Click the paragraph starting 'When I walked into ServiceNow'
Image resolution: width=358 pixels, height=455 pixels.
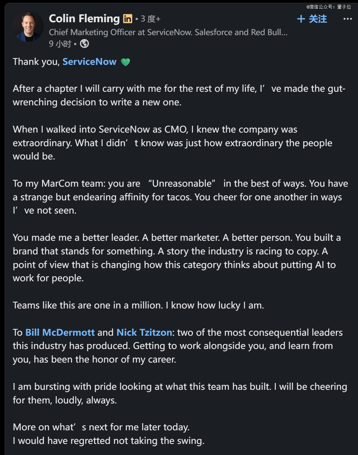pyautogui.click(x=173, y=143)
